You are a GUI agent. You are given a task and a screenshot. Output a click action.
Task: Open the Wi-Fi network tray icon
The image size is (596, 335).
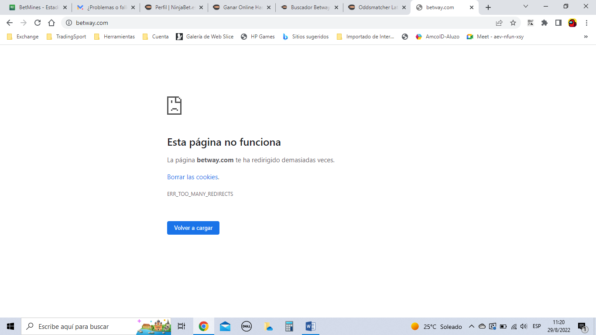[x=514, y=326]
